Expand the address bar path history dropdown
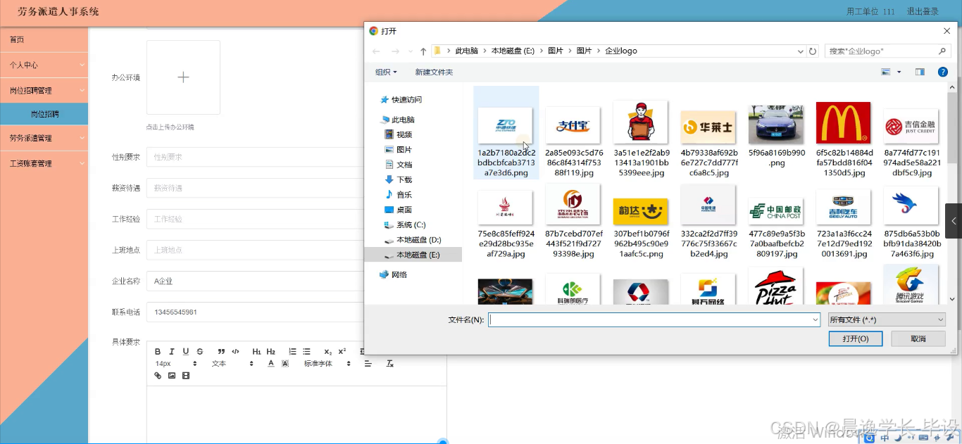This screenshot has height=444, width=962. (800, 51)
